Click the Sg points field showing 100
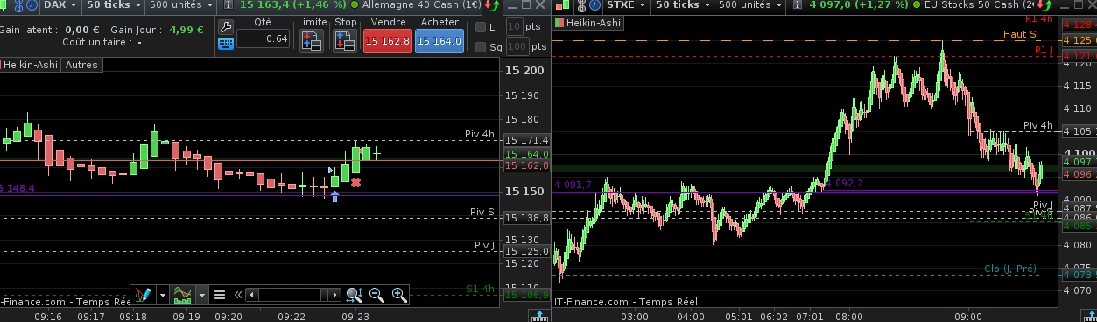 point(517,47)
